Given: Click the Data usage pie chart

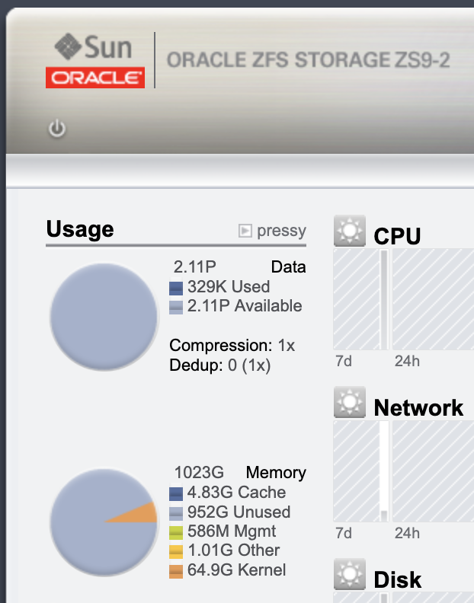Looking at the screenshot, I should 104,317.
